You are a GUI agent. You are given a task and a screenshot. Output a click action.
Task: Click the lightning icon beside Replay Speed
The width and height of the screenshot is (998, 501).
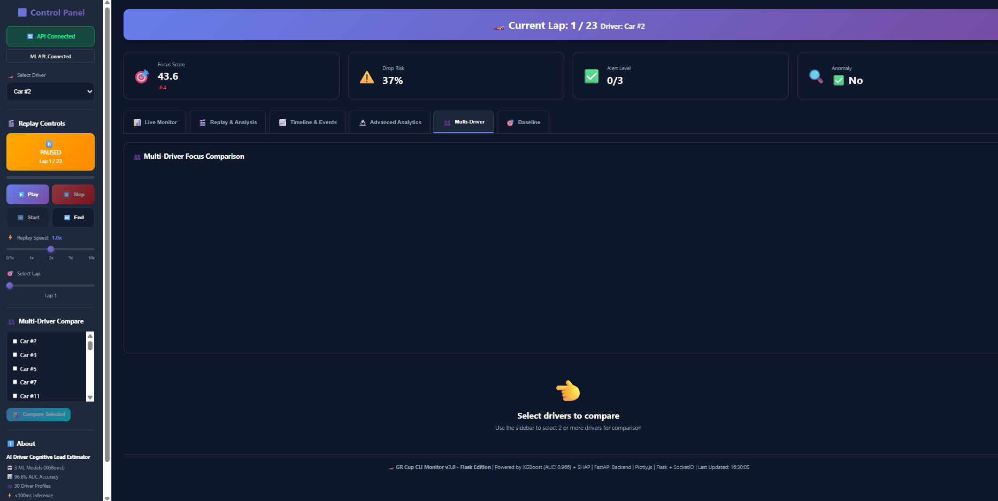click(x=10, y=237)
